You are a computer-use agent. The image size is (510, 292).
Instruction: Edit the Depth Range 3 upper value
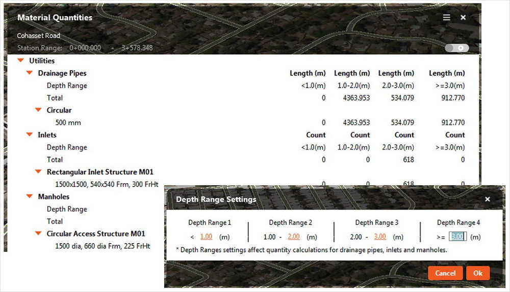click(380, 237)
